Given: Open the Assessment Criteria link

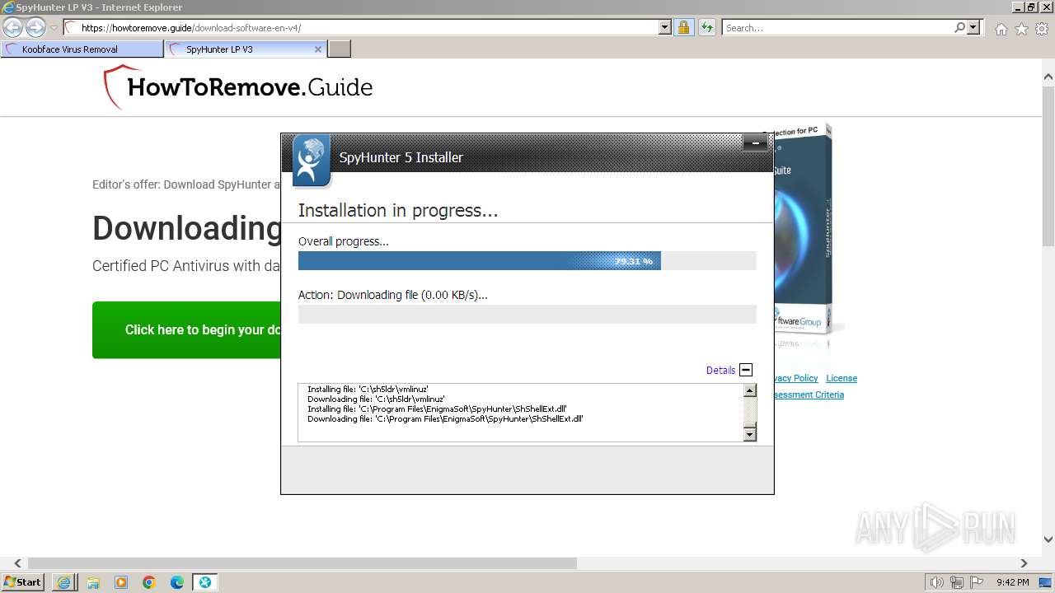Looking at the screenshot, I should [809, 395].
